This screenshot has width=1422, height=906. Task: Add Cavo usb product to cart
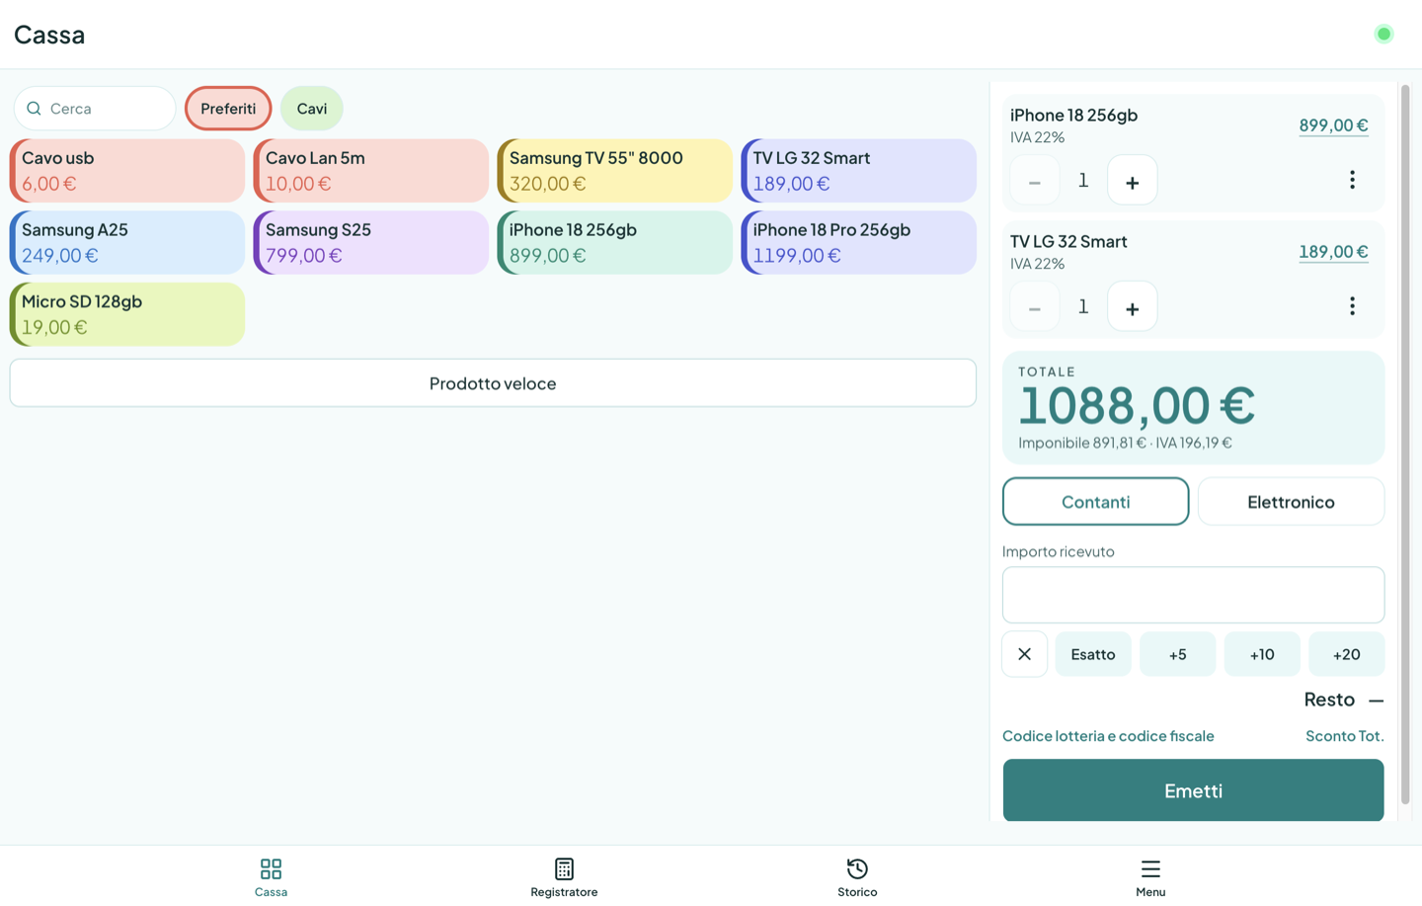pyautogui.click(x=127, y=170)
